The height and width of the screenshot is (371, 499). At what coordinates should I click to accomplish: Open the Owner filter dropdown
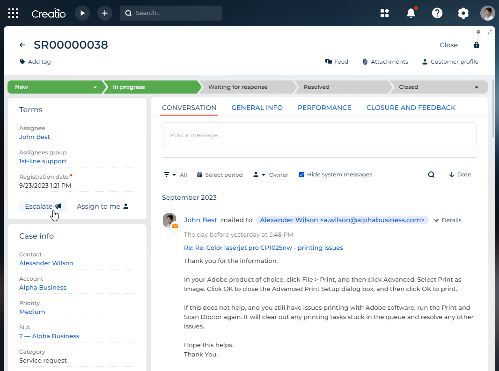[271, 175]
